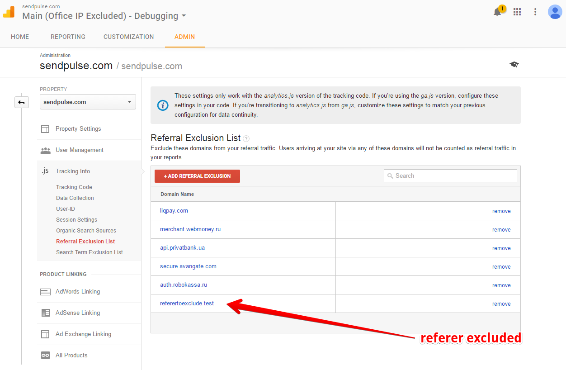Open All Products
Image resolution: width=566 pixels, height=370 pixels.
coord(71,356)
